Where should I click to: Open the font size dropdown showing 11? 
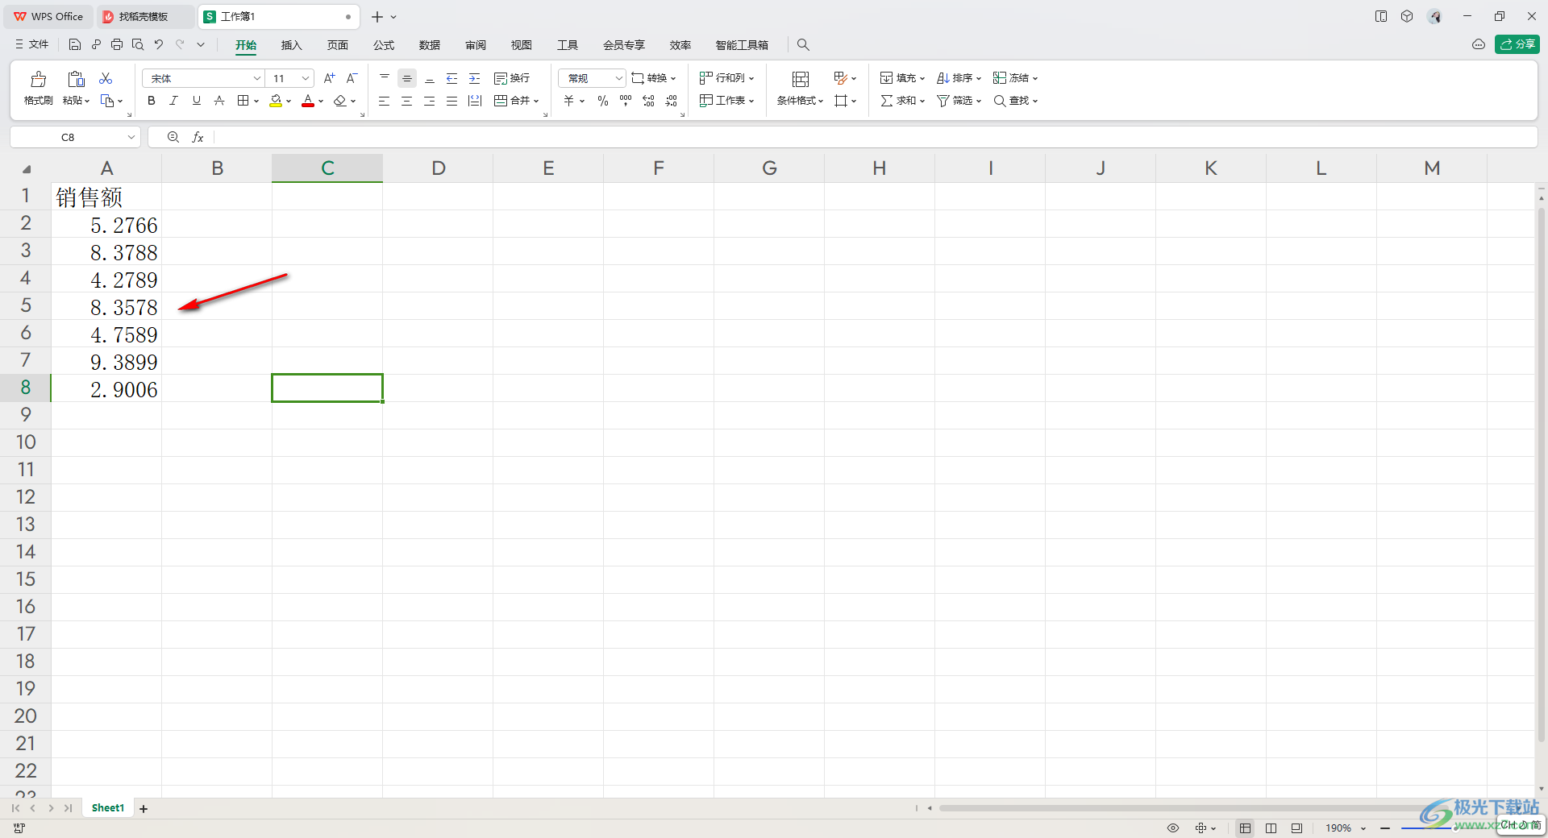306,78
